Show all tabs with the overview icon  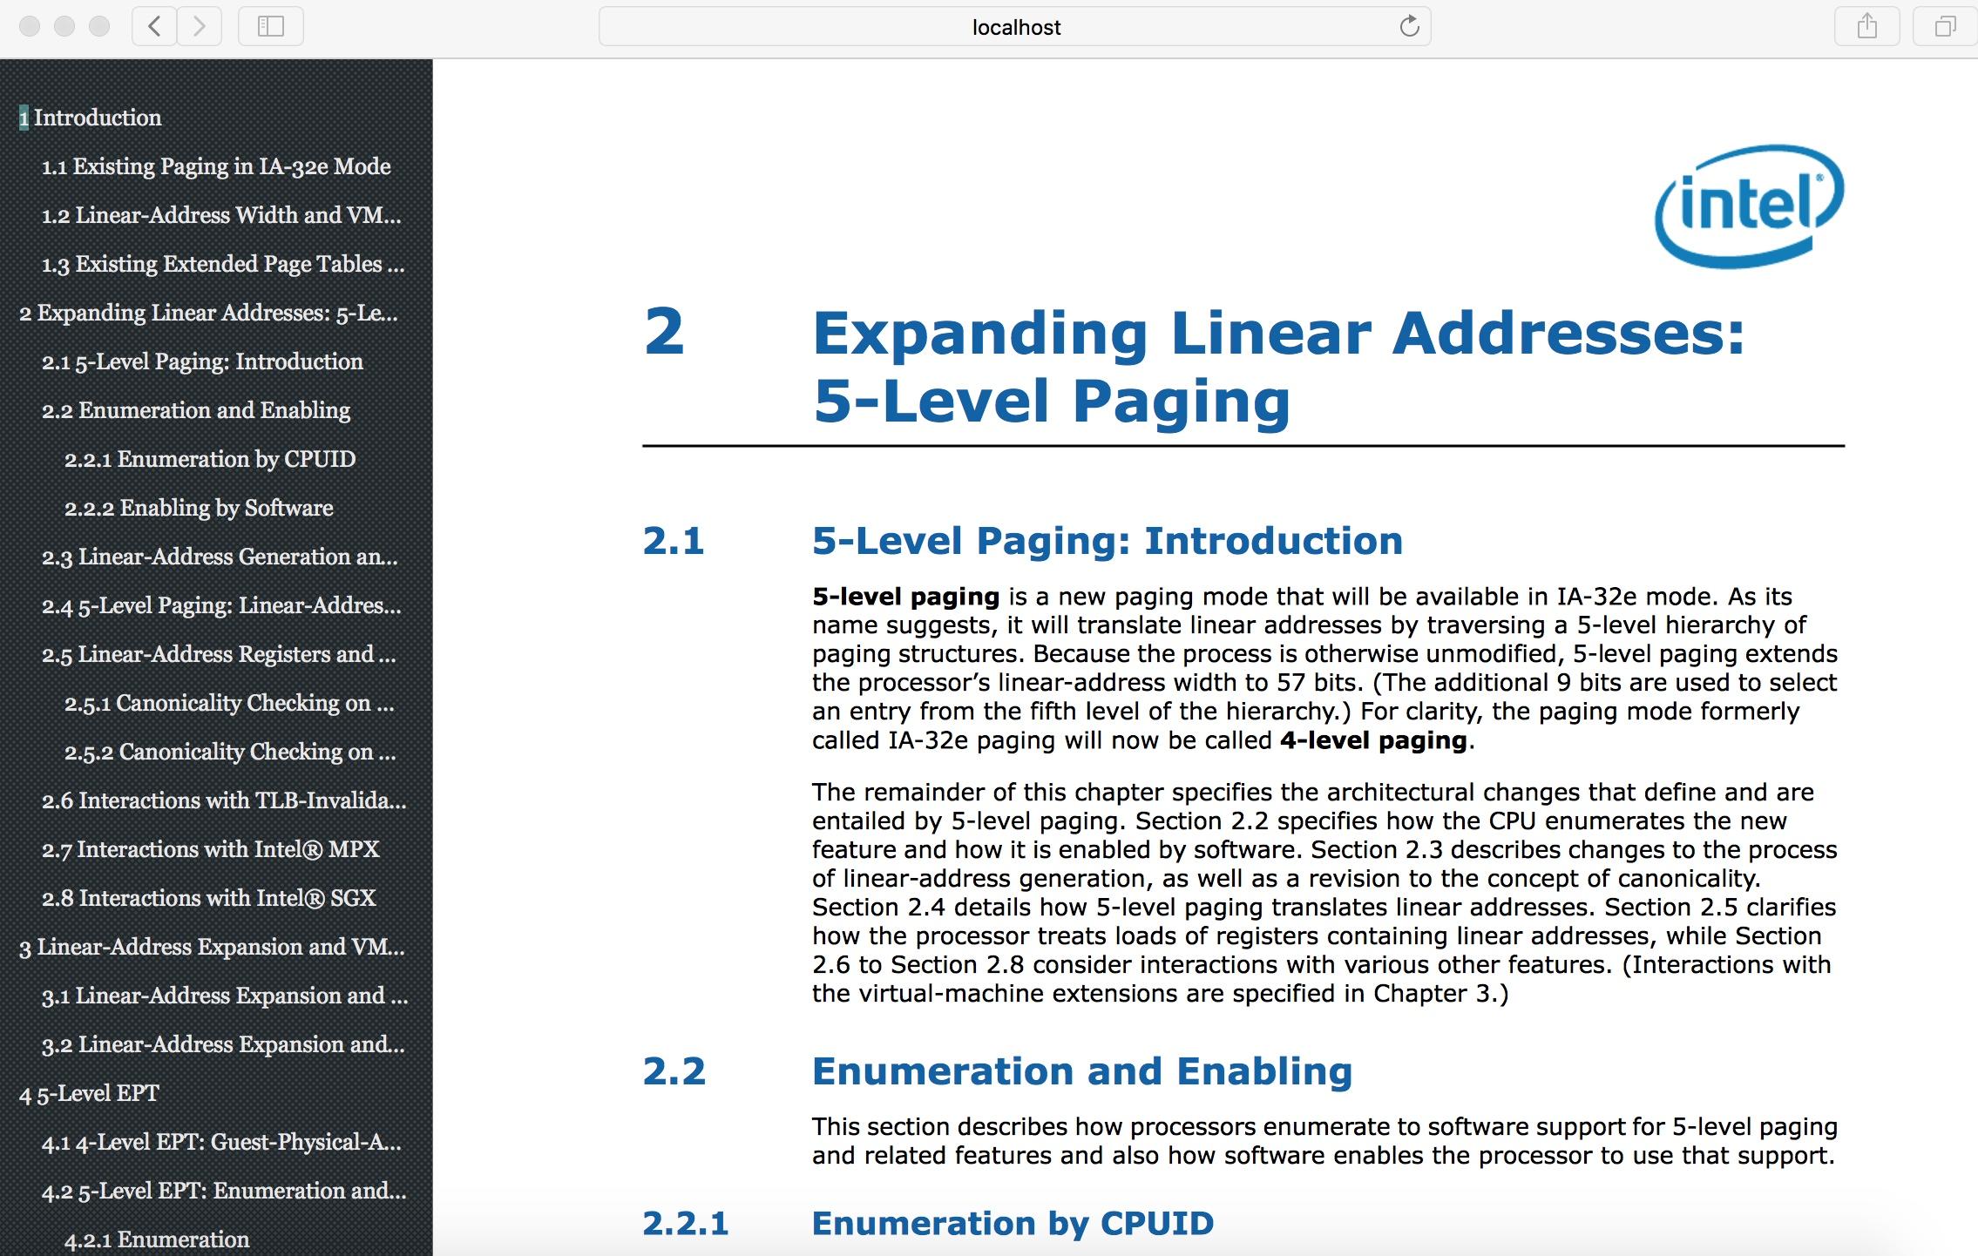pos(1944,27)
